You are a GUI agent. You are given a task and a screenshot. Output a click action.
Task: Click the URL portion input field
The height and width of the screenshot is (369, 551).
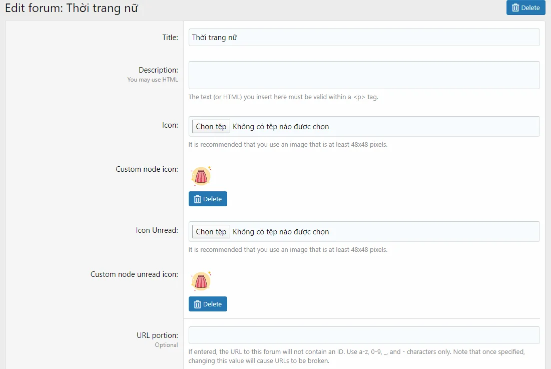coord(364,335)
